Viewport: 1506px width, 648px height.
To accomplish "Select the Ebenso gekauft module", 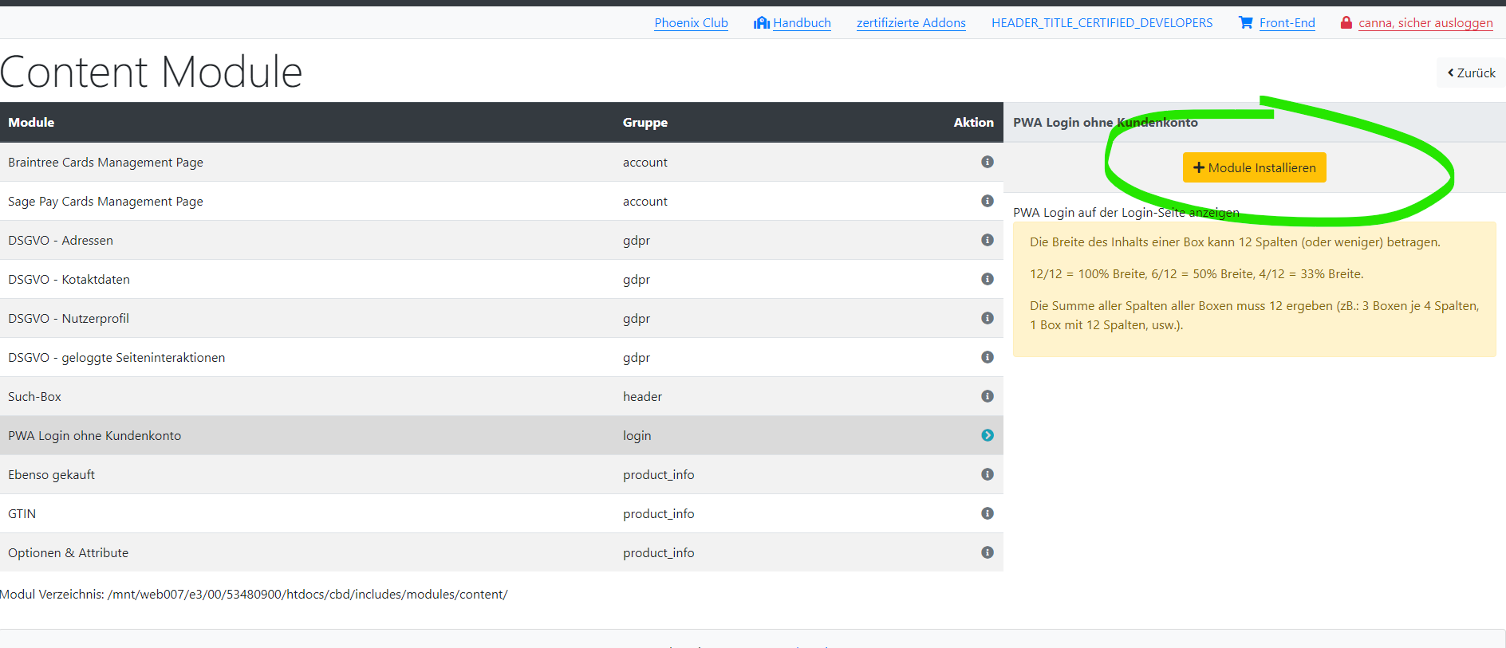I will (x=502, y=474).
